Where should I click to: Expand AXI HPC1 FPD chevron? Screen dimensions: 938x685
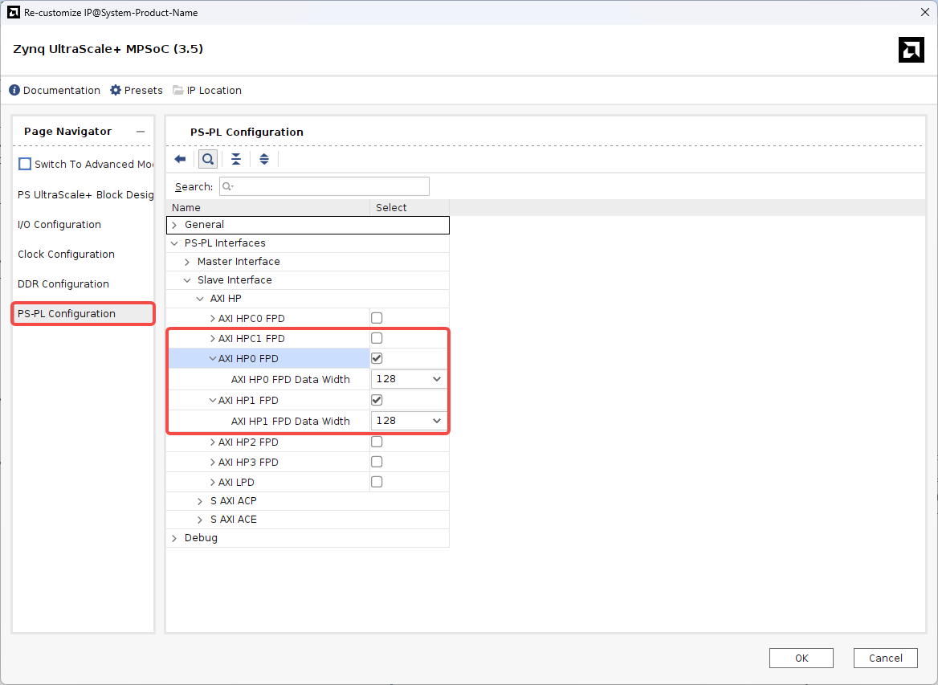pyautogui.click(x=212, y=339)
